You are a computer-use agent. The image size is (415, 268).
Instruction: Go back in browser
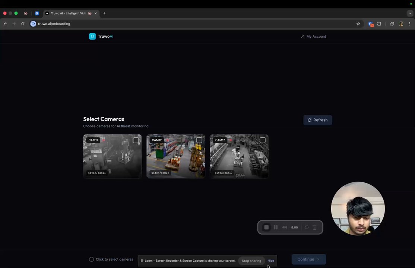click(x=5, y=24)
